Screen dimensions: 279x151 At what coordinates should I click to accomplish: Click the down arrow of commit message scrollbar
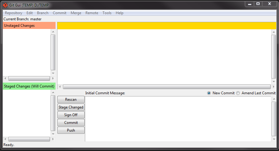click(x=274, y=139)
